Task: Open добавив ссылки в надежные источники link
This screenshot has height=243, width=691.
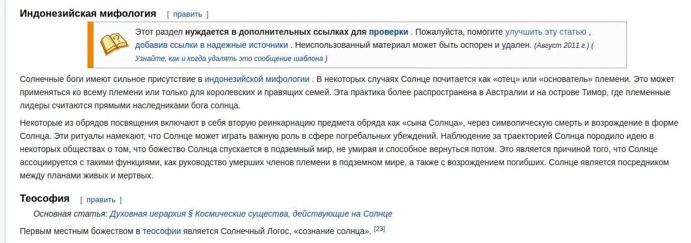Action: pos(212,45)
